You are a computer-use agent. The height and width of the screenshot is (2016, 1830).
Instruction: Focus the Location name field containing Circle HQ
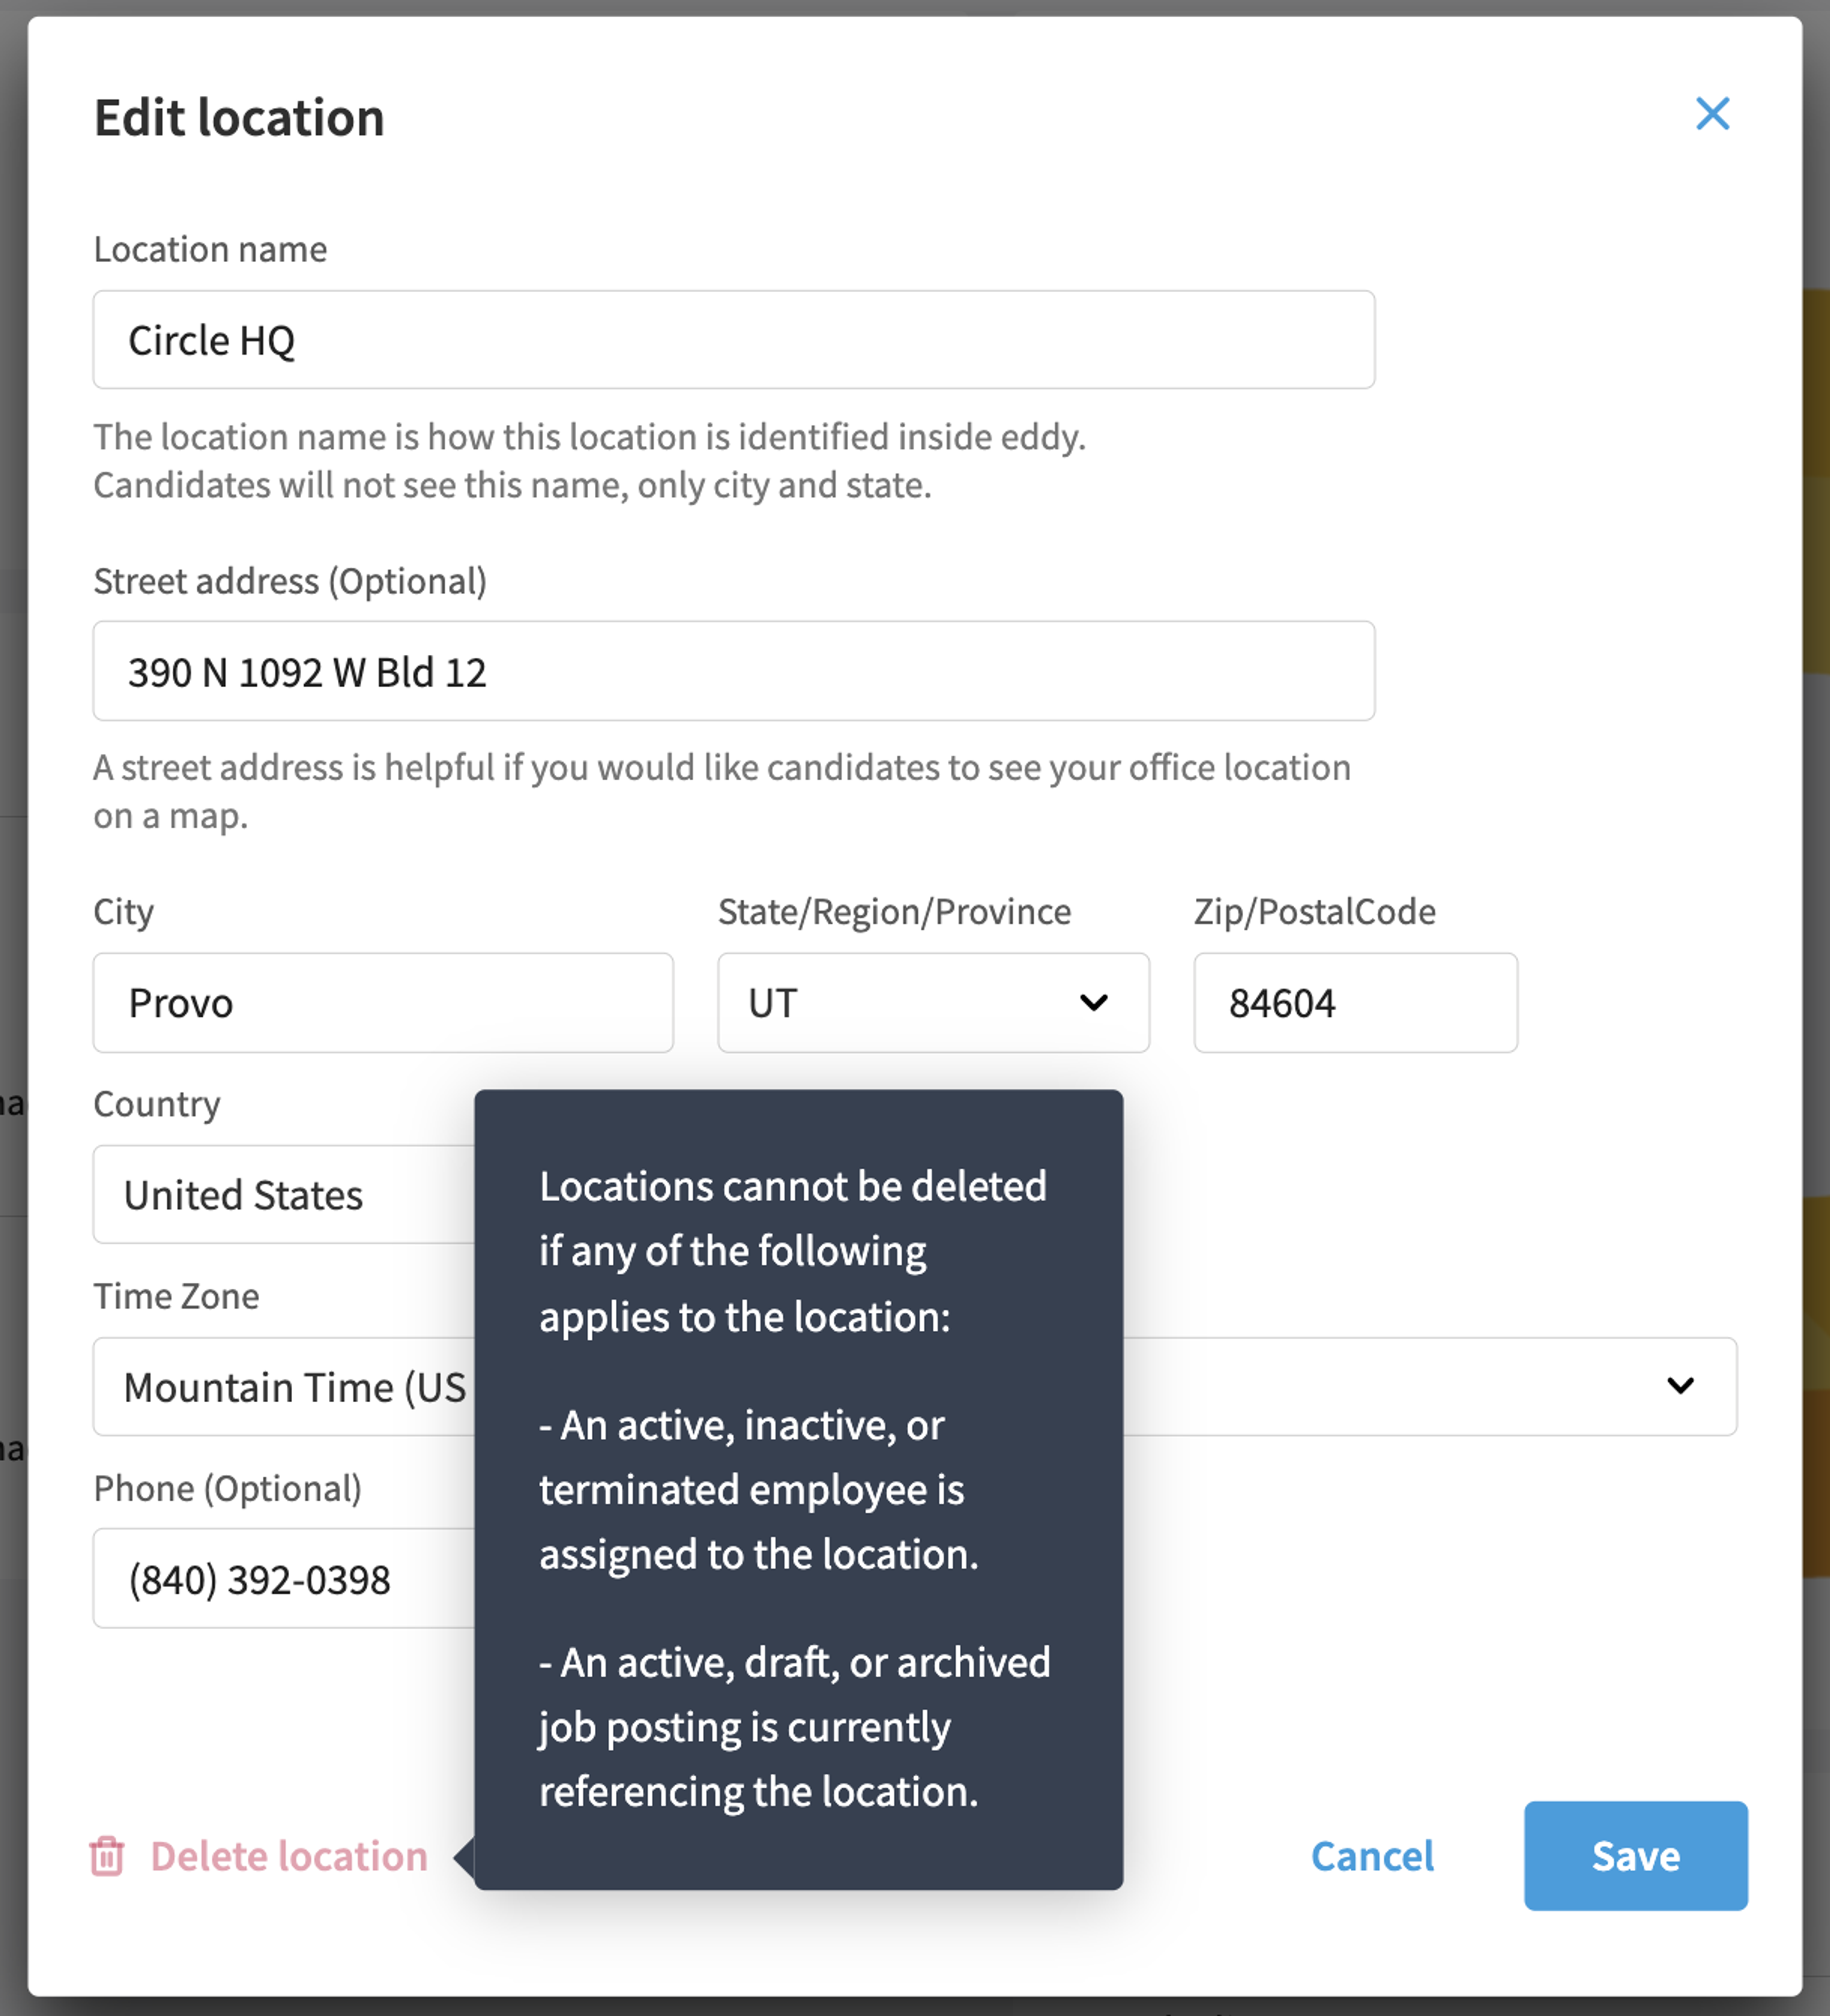[734, 340]
